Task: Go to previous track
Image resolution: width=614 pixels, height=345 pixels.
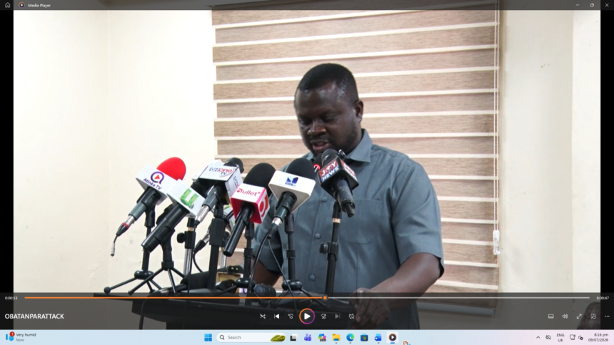Action: (277, 316)
